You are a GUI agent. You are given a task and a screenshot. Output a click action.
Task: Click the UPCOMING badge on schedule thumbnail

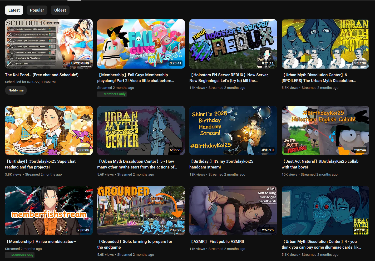click(80, 63)
